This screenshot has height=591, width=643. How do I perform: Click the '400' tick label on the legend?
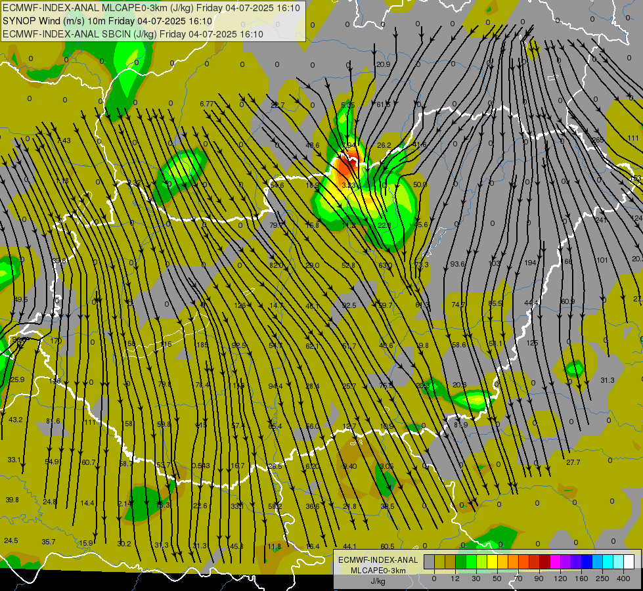click(x=623, y=579)
